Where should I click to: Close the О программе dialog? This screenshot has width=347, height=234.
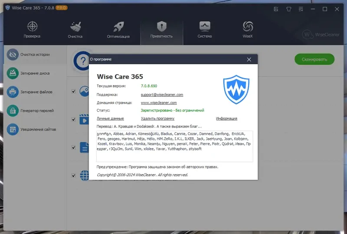[x=249, y=59]
